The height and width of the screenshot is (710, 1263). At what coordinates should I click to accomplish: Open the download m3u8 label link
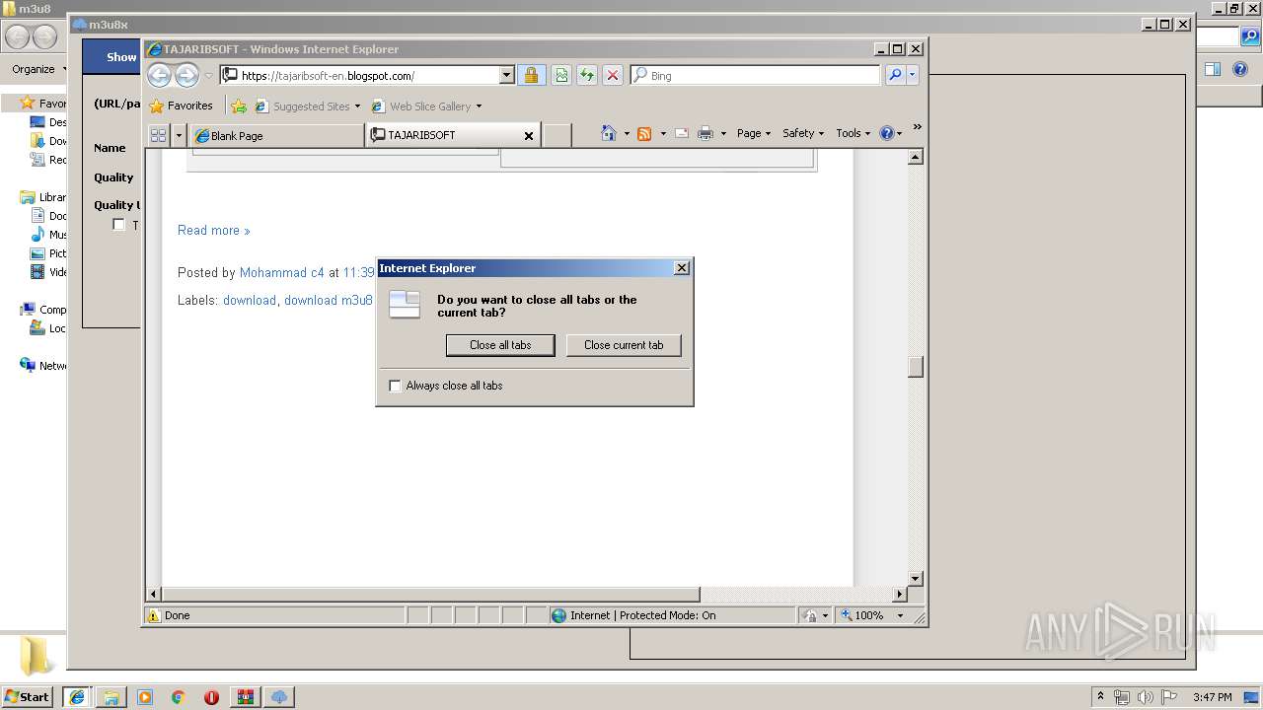(329, 300)
